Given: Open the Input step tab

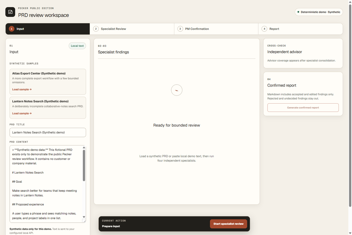Looking at the screenshot, I should click(48, 29).
